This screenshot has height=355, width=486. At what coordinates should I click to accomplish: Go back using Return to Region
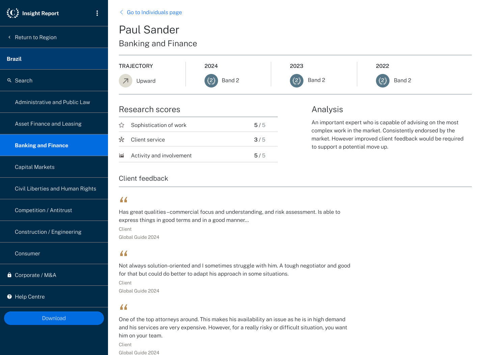[x=35, y=37]
